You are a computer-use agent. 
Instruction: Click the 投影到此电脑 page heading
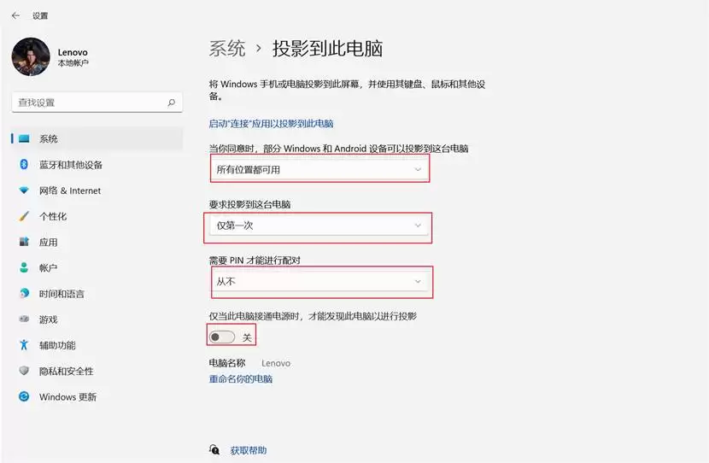tap(328, 49)
